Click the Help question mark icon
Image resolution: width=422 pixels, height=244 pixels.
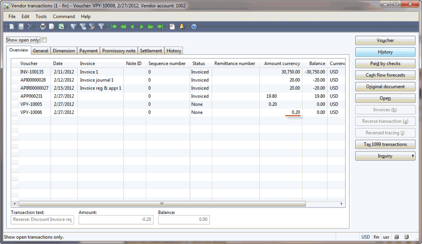click(x=194, y=26)
